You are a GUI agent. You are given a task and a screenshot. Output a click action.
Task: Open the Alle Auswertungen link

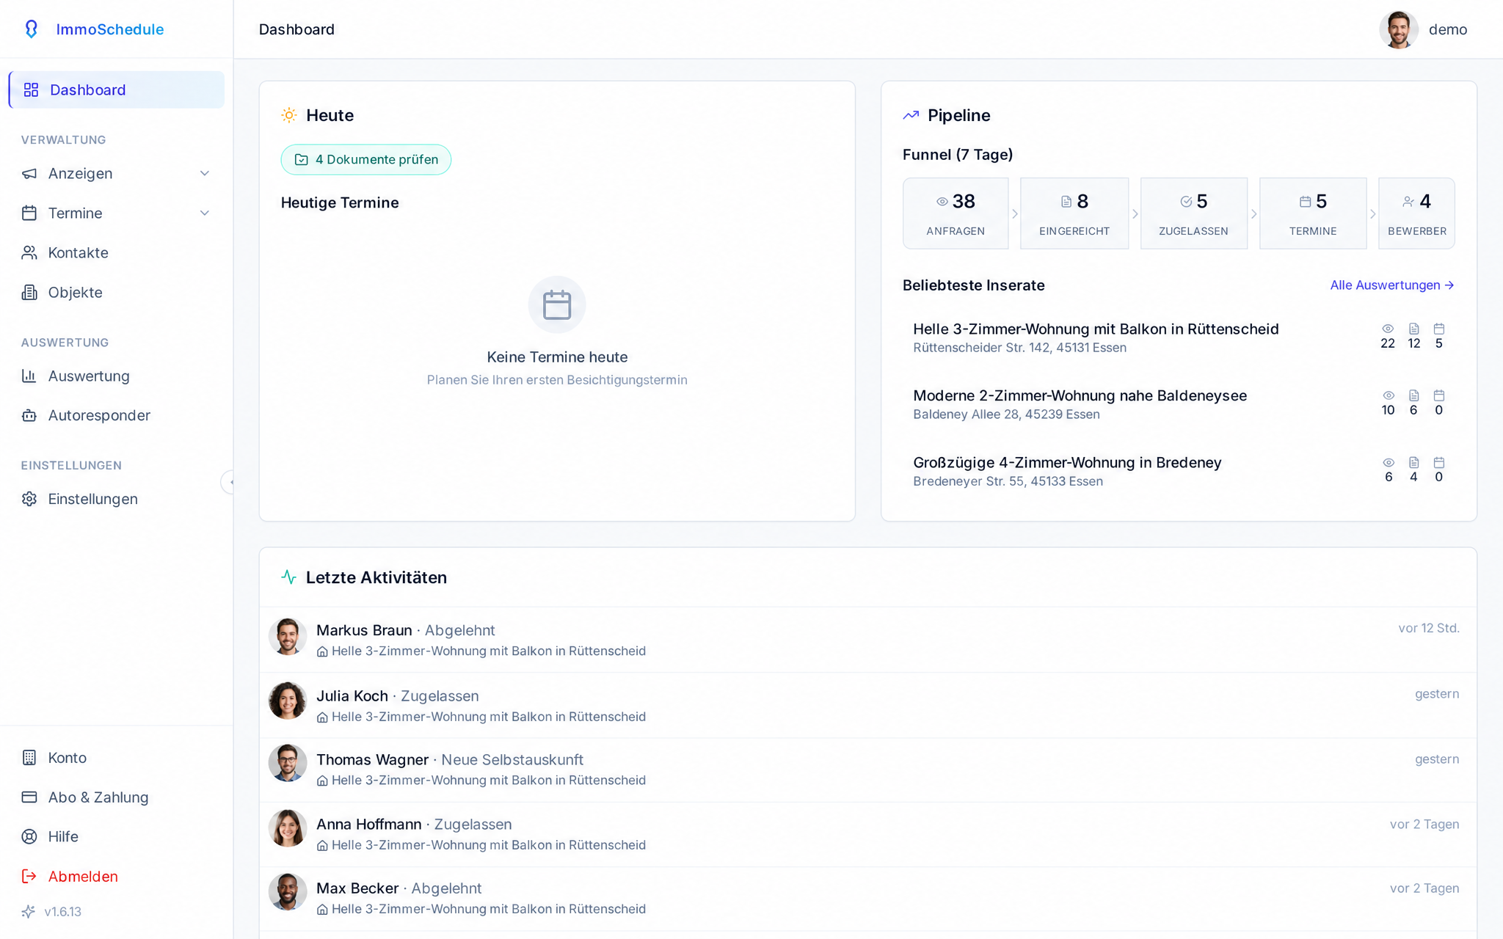pos(1392,285)
